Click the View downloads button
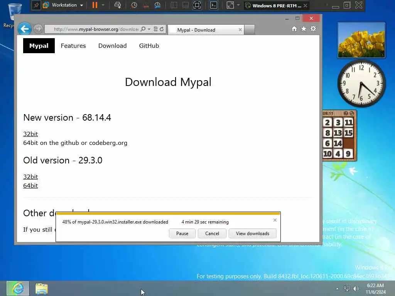This screenshot has height=296, width=395. (252, 233)
